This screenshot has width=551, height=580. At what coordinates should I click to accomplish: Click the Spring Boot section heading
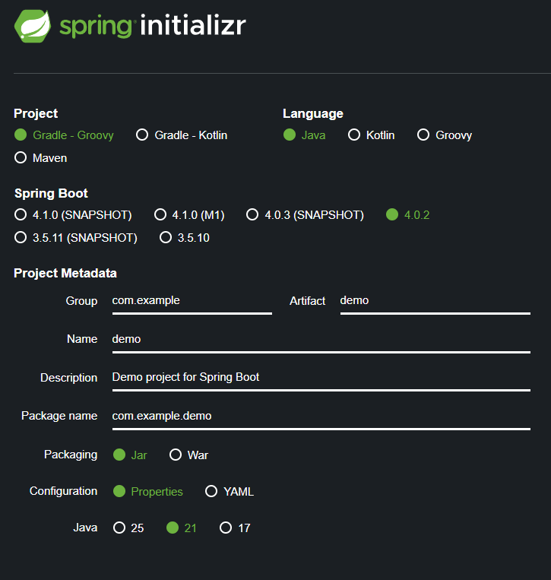click(x=51, y=193)
